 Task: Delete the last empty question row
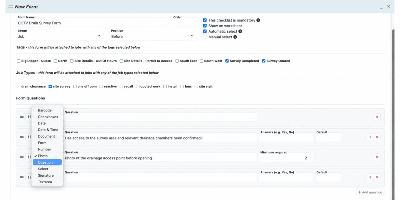377,177
